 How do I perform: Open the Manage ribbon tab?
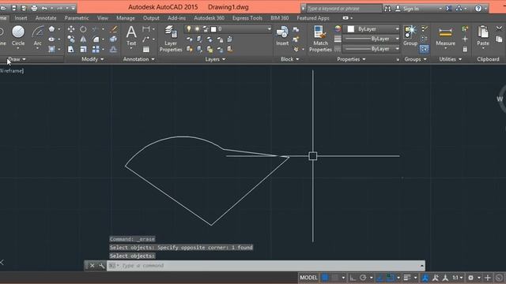126,18
